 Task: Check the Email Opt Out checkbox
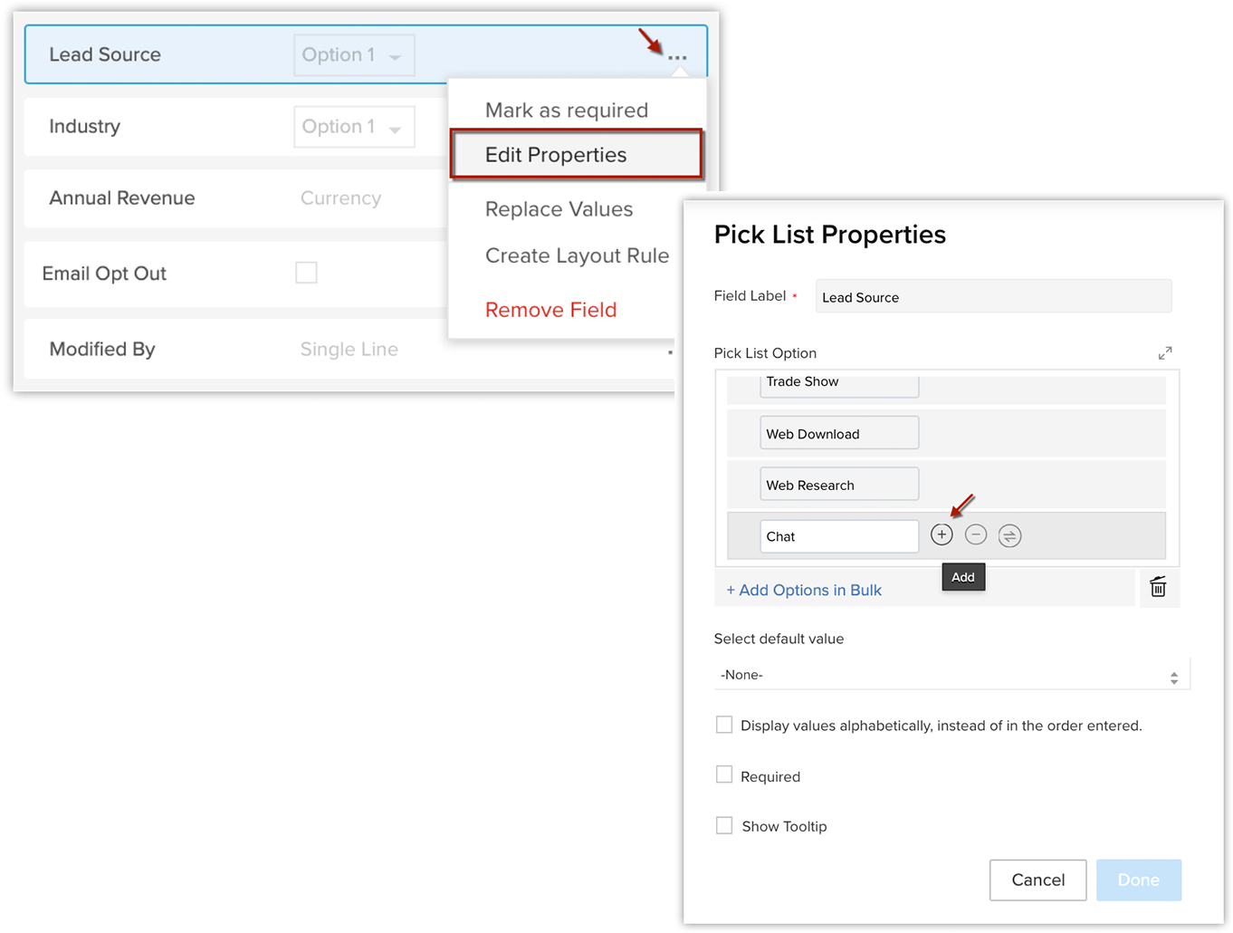pos(306,273)
